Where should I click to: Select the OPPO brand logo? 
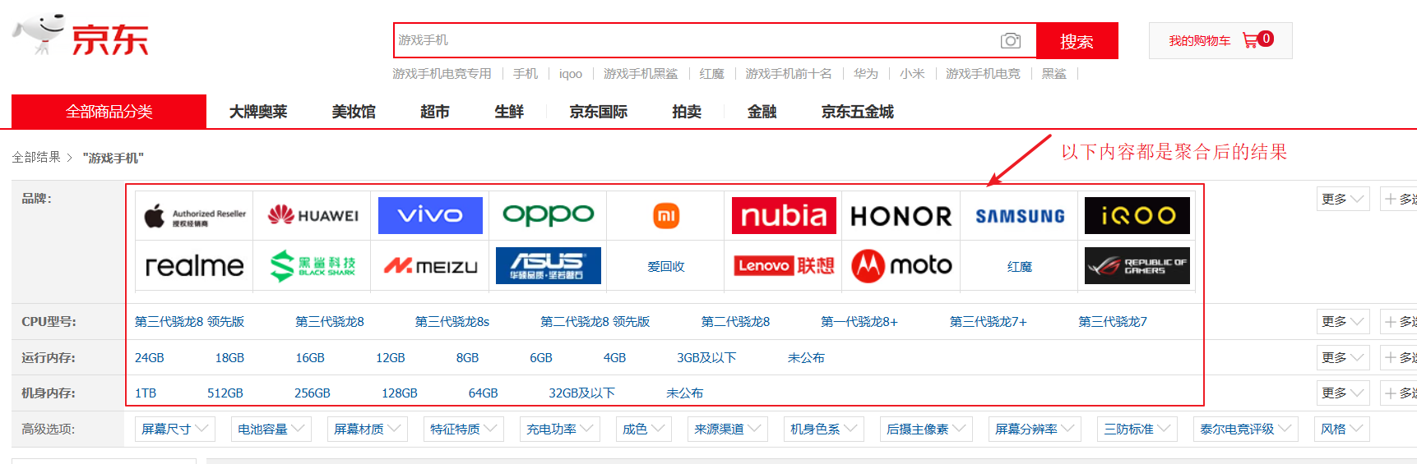[548, 215]
